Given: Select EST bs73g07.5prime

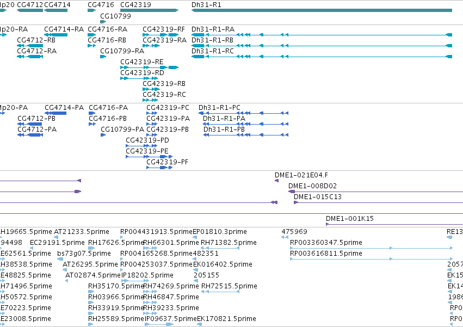Looking at the screenshot, I should (60, 259).
